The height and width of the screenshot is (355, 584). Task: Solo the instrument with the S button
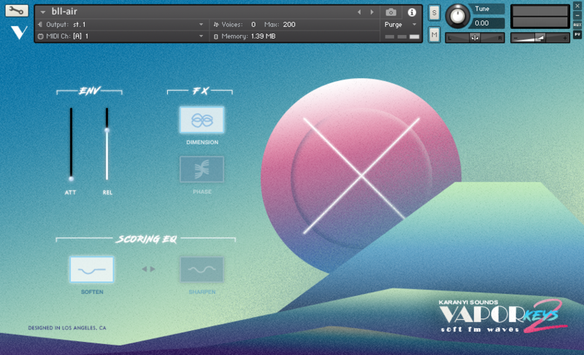coord(434,13)
